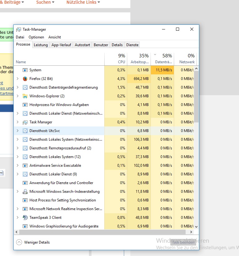Click the Lokaler Dienst (Netzwerkeinsch...) gear icon
Screen dimensions: 239x256
25,113
